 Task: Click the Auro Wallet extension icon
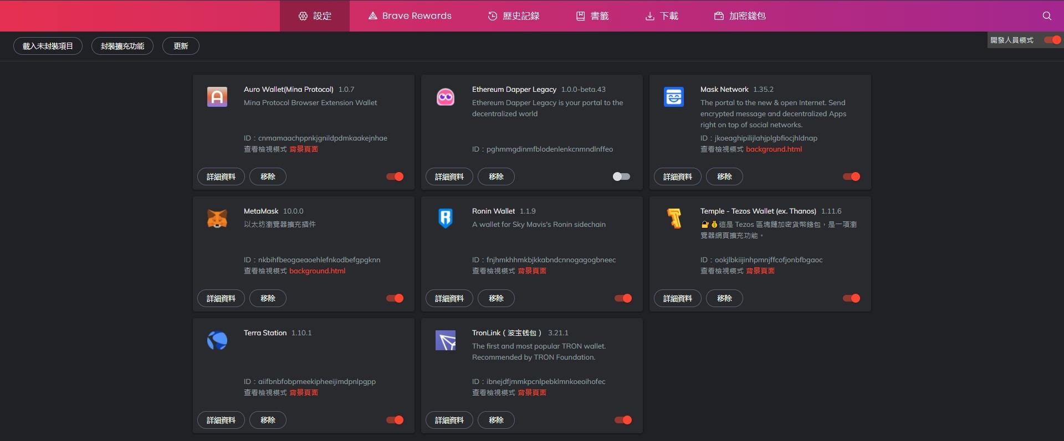pos(217,97)
